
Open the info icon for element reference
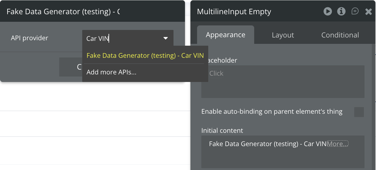341,11
